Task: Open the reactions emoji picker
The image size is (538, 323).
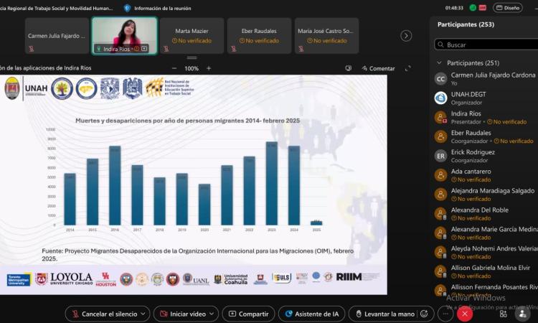Action: [424, 314]
